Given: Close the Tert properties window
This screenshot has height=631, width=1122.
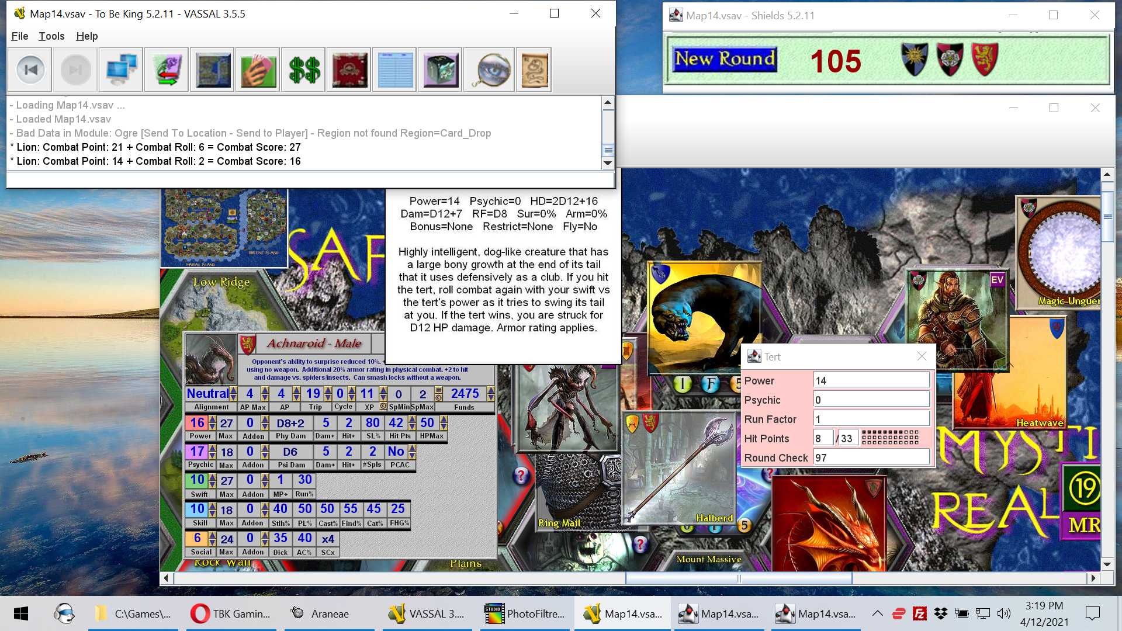Looking at the screenshot, I should (x=922, y=356).
